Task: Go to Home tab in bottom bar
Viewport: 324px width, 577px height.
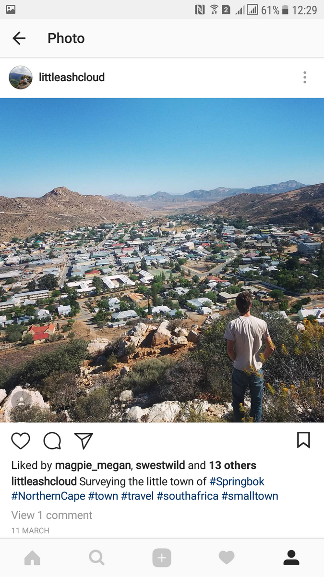Action: coord(32,558)
